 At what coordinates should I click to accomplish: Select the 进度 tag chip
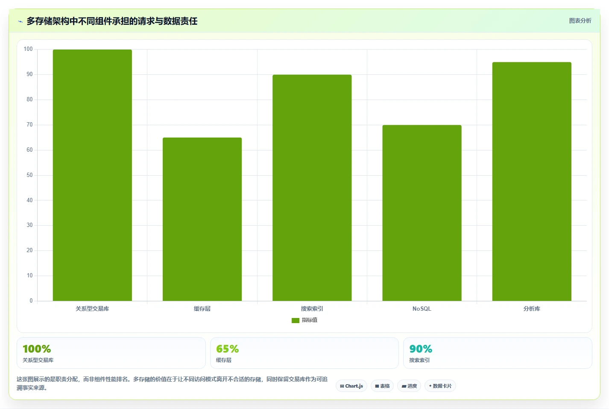[x=409, y=386]
